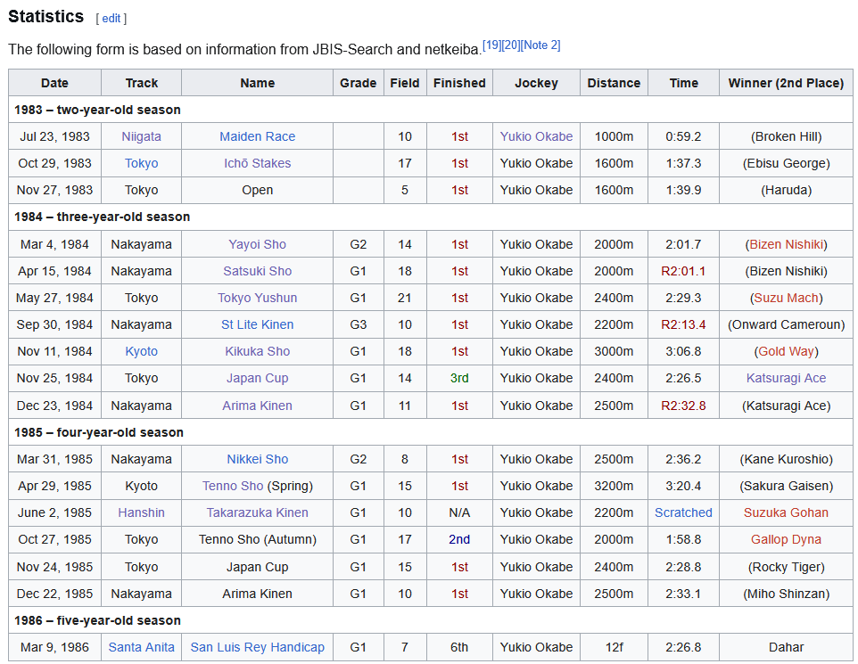Click the record time R2:32.8 cell
The height and width of the screenshot is (664, 858).
click(x=683, y=406)
